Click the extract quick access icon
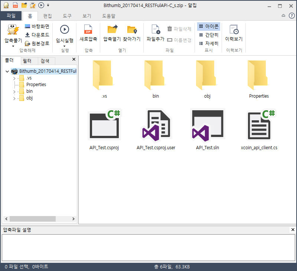This screenshot has width=297, height=271. [33, 5]
